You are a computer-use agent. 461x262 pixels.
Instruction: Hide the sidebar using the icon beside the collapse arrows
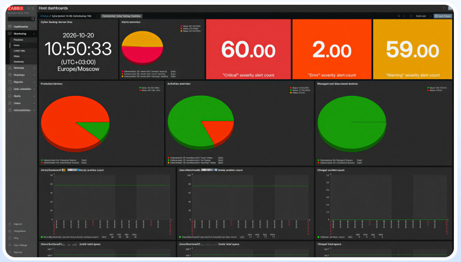(33, 8)
